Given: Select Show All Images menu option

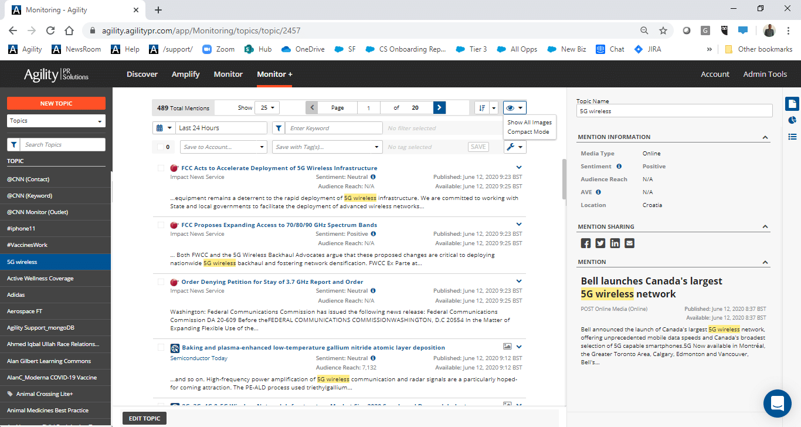Looking at the screenshot, I should tap(530, 123).
